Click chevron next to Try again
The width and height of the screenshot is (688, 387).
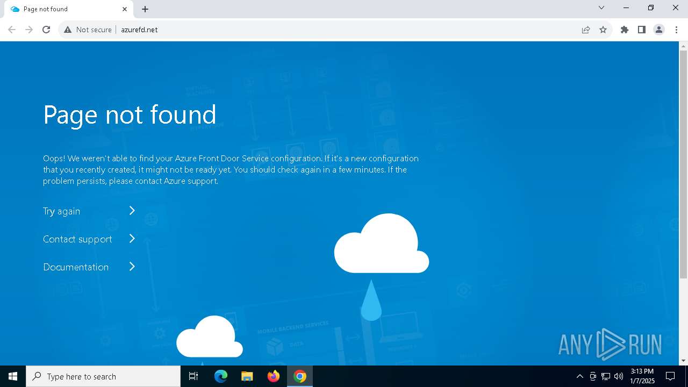pyautogui.click(x=132, y=211)
